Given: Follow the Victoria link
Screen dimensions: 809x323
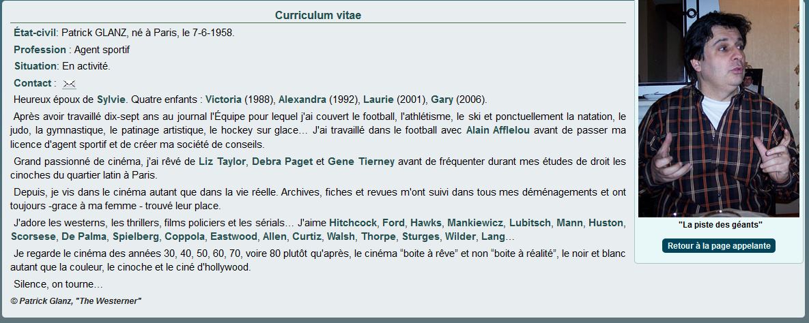Looking at the screenshot, I should point(223,99).
